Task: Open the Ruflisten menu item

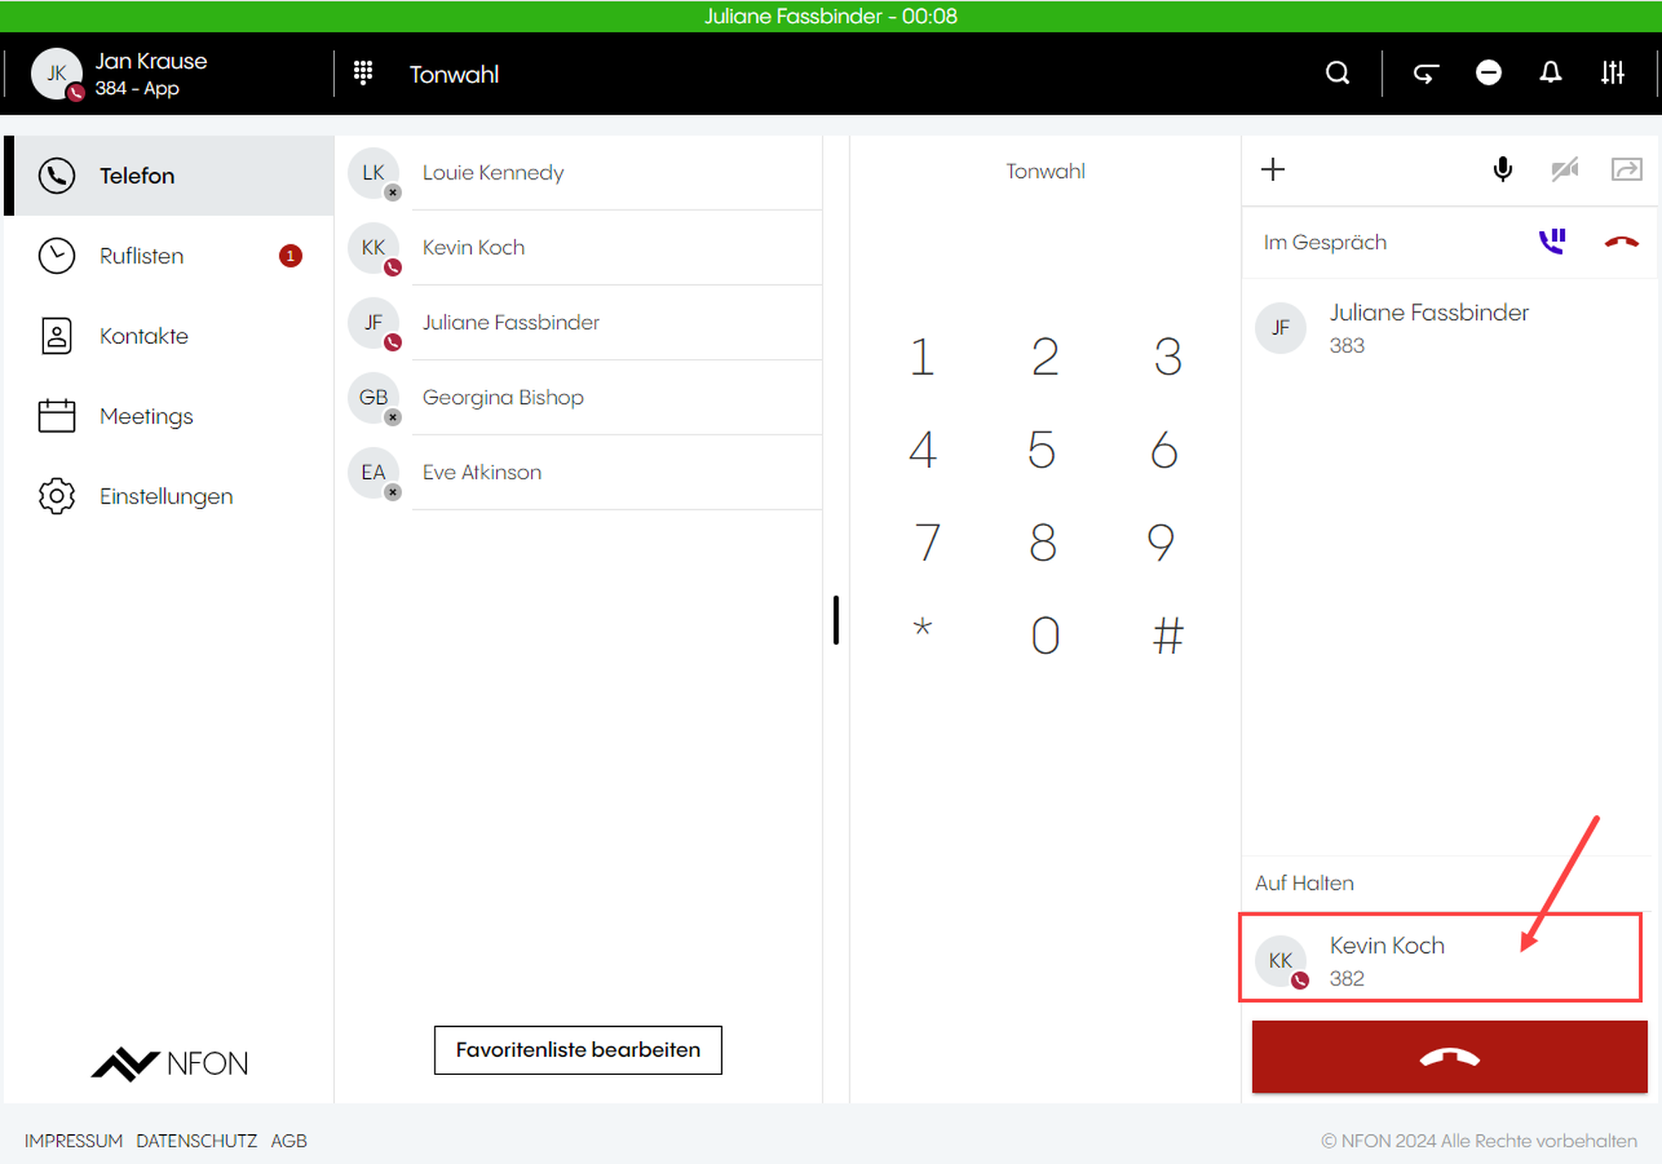Action: tap(141, 256)
